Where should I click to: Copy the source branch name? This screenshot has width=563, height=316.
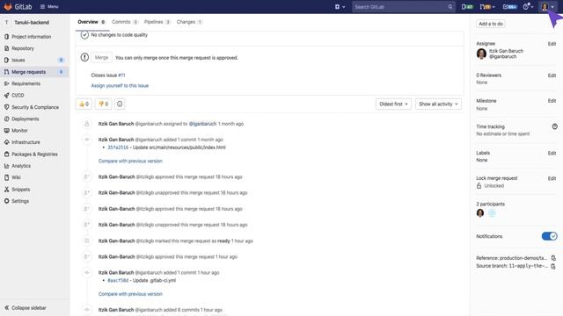click(553, 266)
